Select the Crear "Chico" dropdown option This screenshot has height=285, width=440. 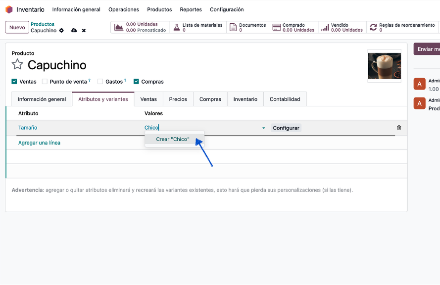pos(172,140)
